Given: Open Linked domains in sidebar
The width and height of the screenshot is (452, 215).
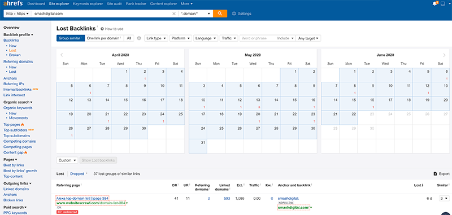Looking at the screenshot, I should coord(16,189).
